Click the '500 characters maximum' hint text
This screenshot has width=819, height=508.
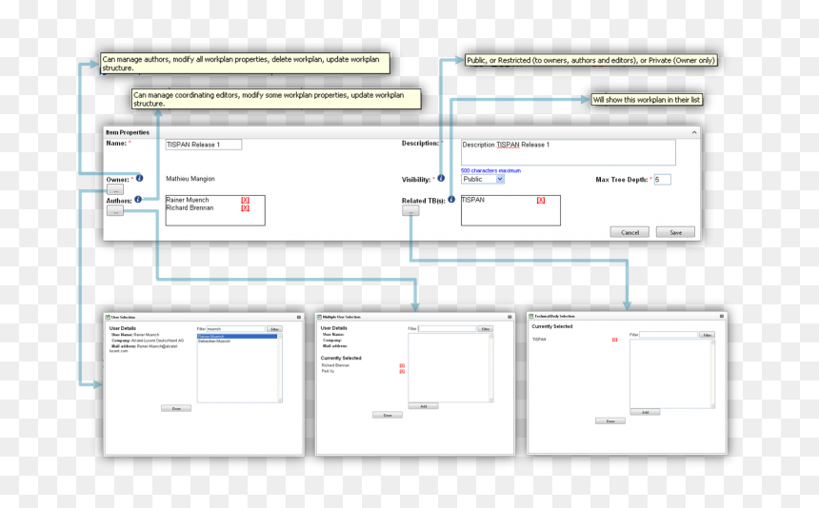490,170
